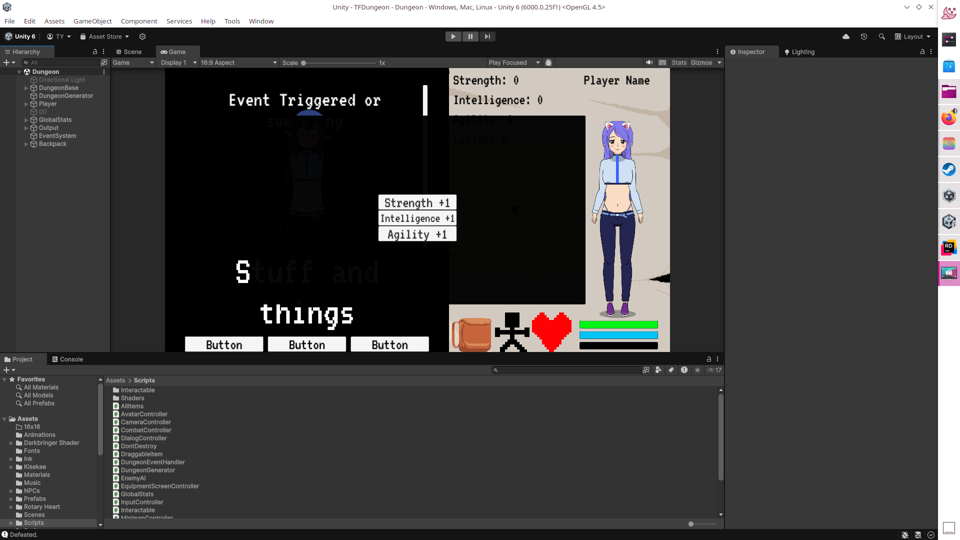Toggle mute audio in Game view
The height and width of the screenshot is (540, 960).
[x=649, y=62]
